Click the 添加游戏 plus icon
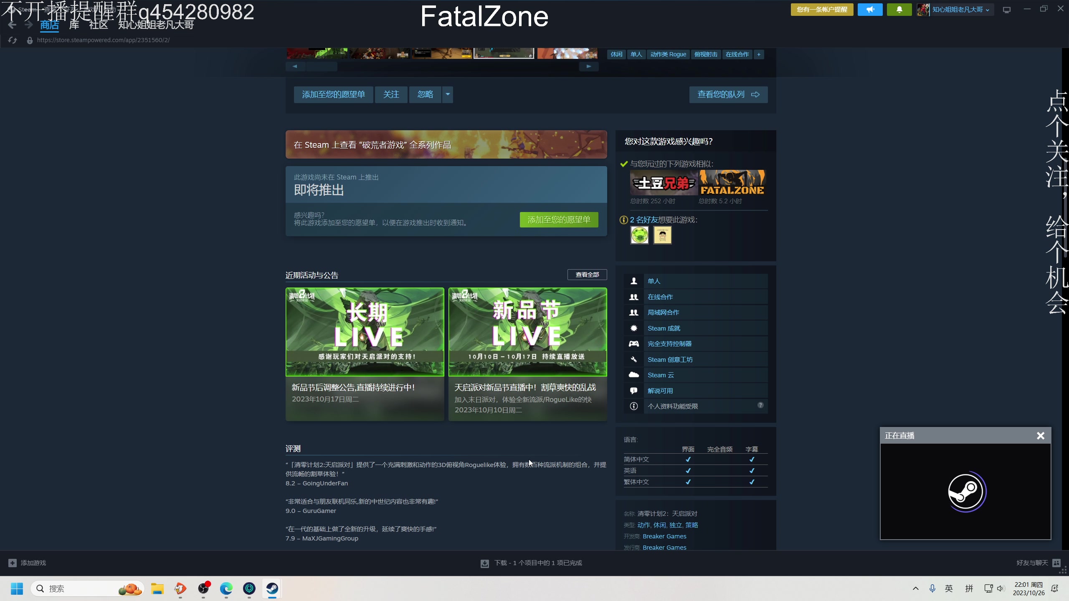The width and height of the screenshot is (1069, 601). pos(13,563)
